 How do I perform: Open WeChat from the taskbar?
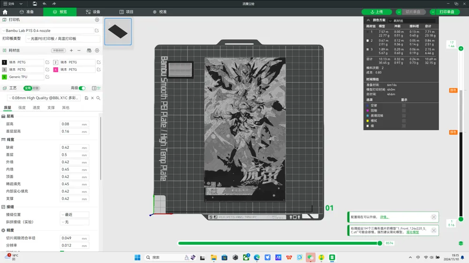coord(310,257)
